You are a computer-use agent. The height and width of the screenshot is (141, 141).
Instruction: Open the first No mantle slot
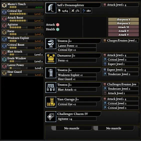coord(72,128)
